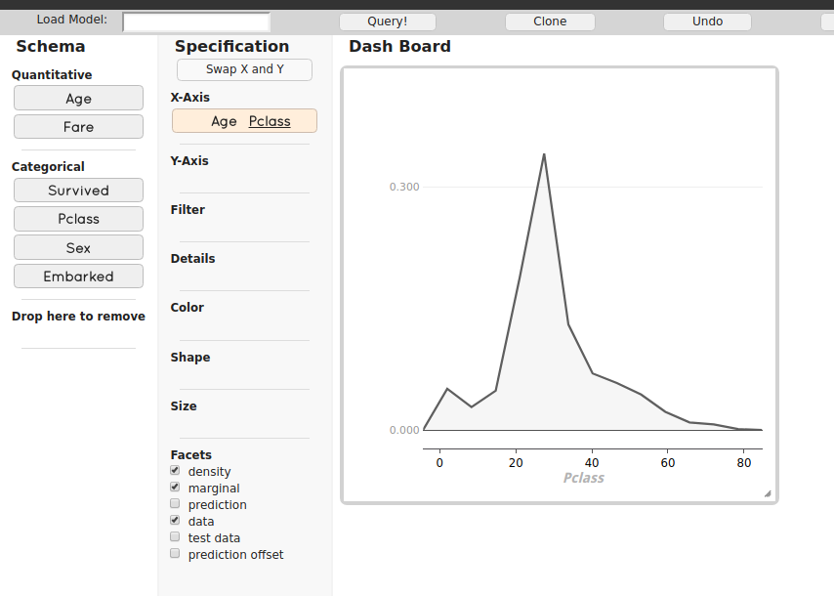Pick the Embarked categorical field
The image size is (834, 596).
coord(78,277)
